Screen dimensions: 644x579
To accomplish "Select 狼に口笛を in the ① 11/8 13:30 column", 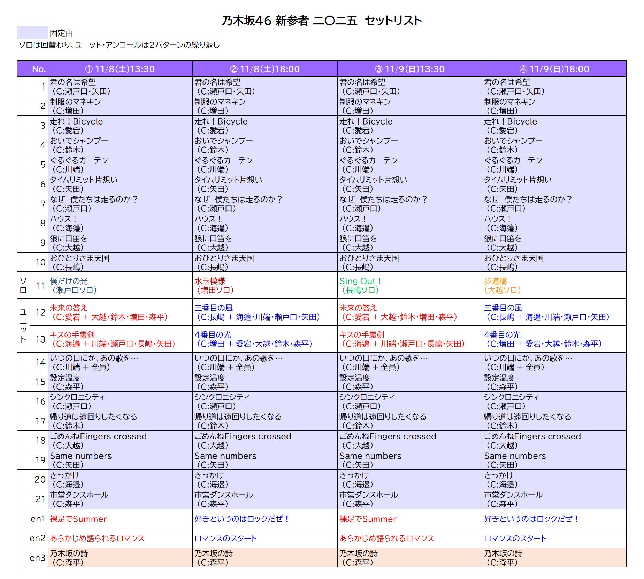I will click(x=120, y=243).
